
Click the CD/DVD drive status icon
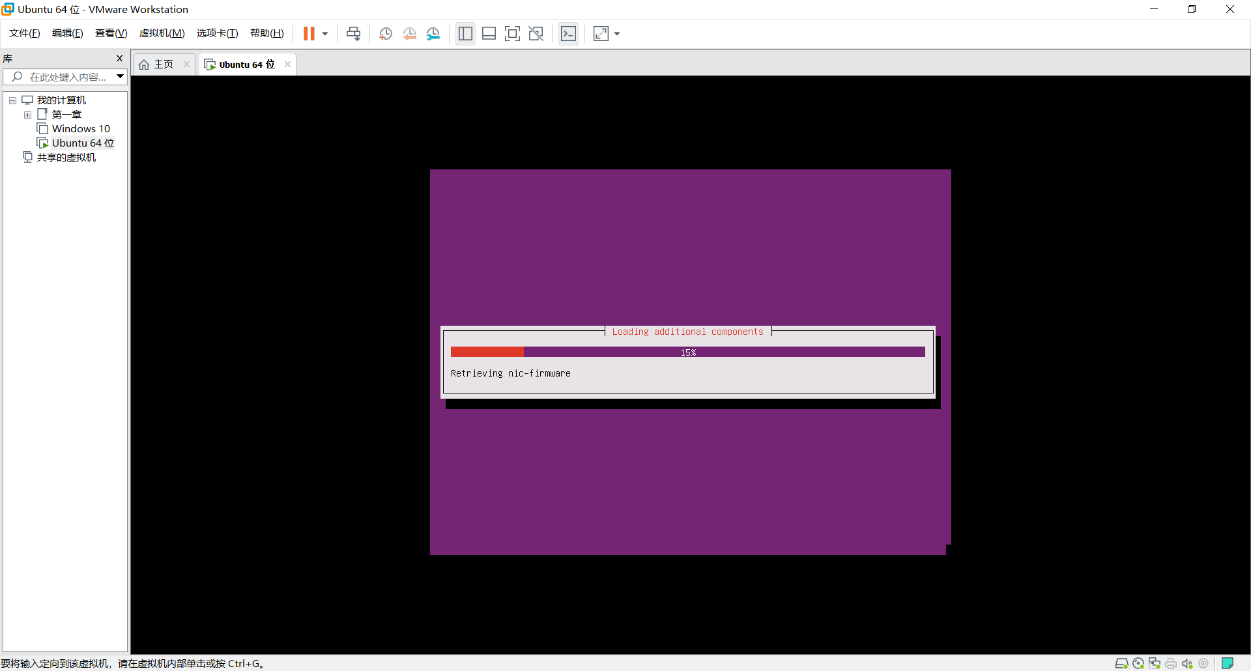point(1138,663)
